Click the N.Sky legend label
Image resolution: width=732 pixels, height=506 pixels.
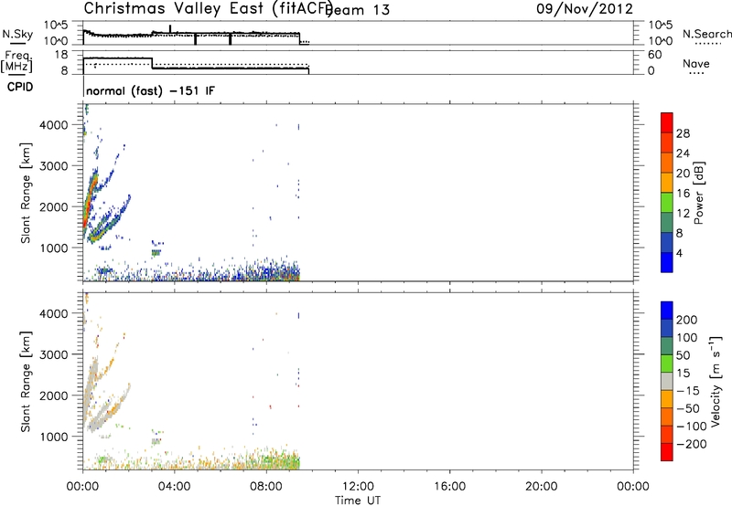click(17, 34)
